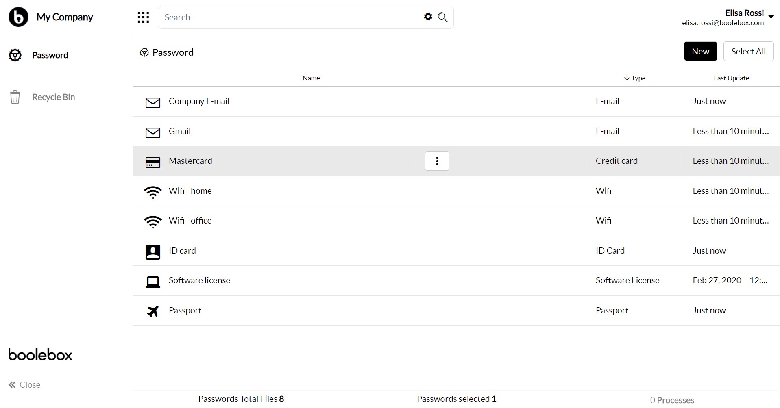Select Password in the sidebar

coord(50,55)
